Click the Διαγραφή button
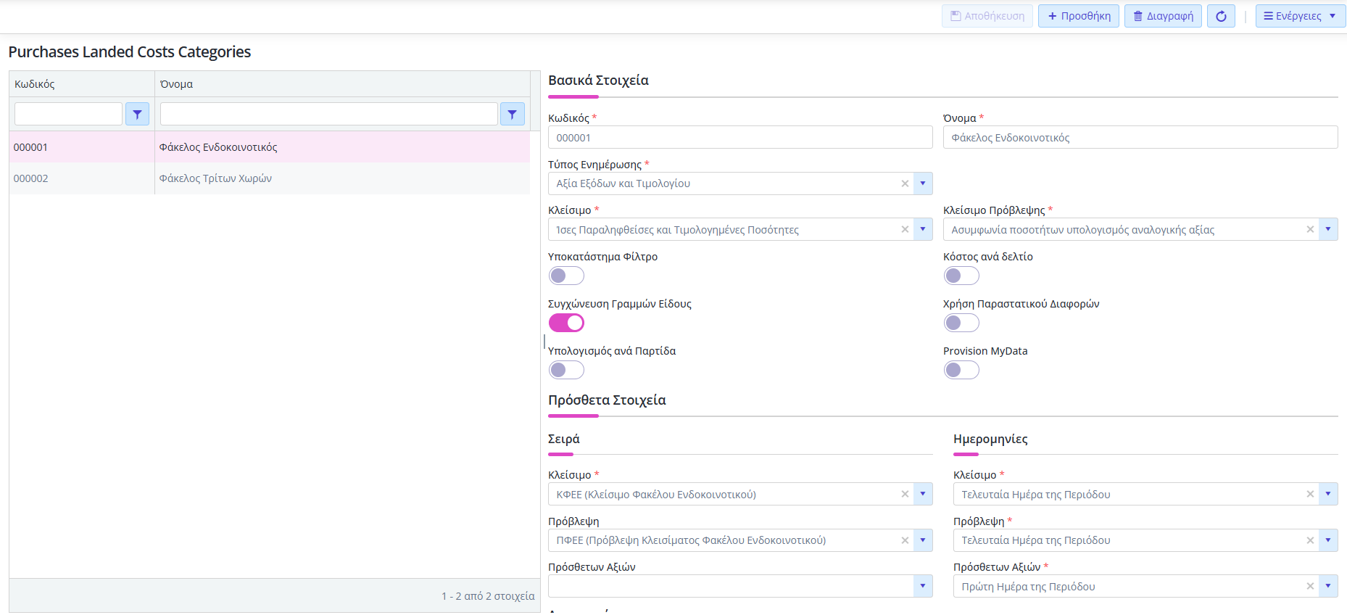Image resolution: width=1347 pixels, height=615 pixels. pyautogui.click(x=1163, y=16)
